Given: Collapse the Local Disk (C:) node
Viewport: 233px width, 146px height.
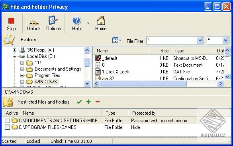Looking at the screenshot, I should (14, 56).
